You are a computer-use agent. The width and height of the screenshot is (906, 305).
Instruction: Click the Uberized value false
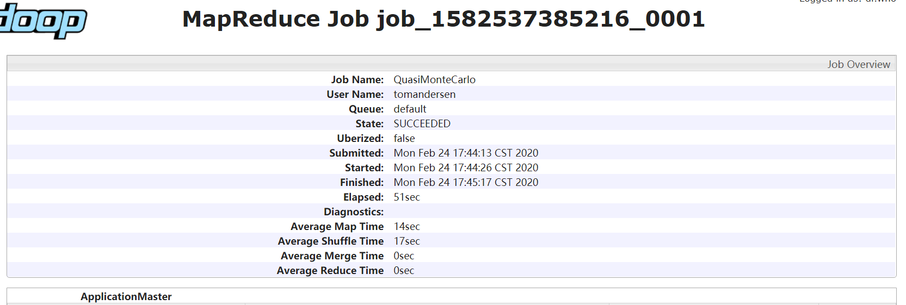click(x=404, y=138)
